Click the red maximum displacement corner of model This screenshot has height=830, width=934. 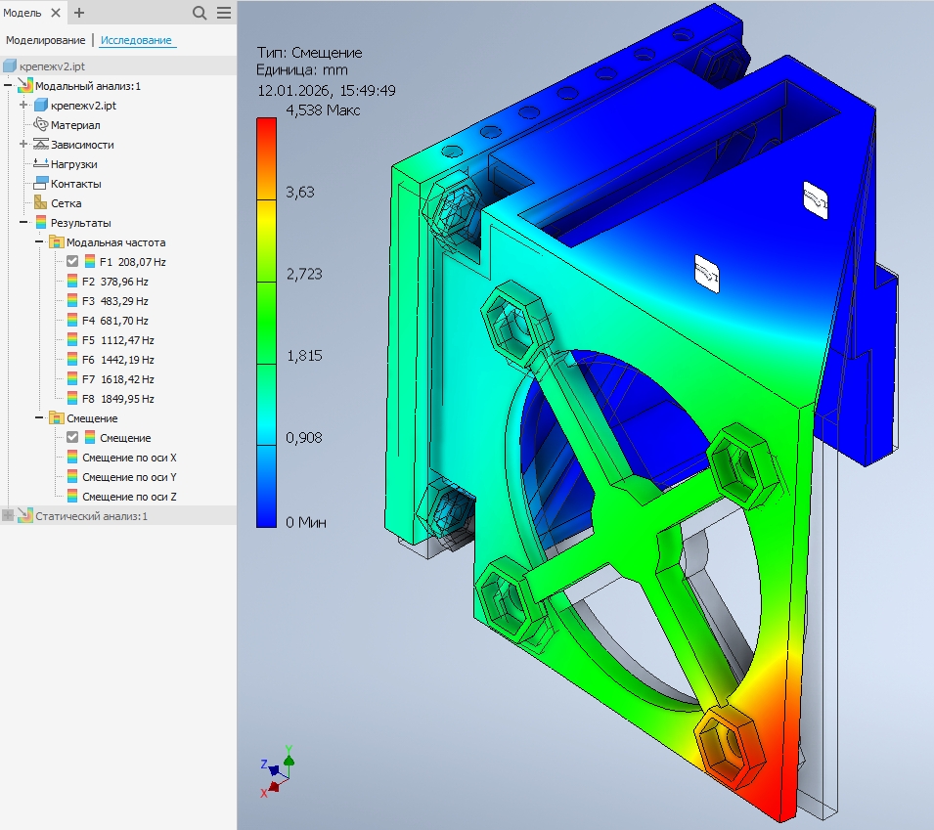pos(780,798)
